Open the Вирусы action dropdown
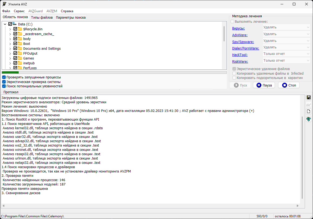Image resolution: width=313 pixels, height=219 pixels. coord(286,27)
